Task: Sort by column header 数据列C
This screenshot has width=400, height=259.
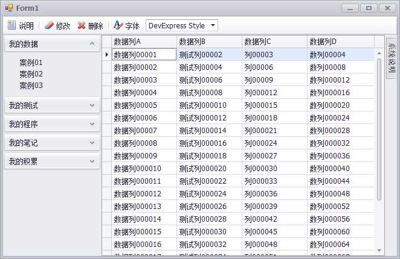Action: [274, 42]
